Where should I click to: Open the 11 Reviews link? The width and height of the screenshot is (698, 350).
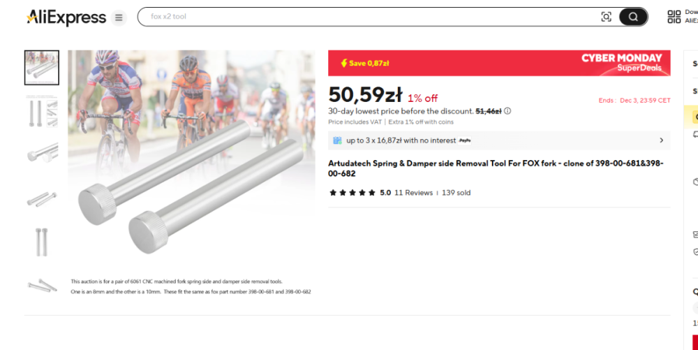(x=413, y=193)
